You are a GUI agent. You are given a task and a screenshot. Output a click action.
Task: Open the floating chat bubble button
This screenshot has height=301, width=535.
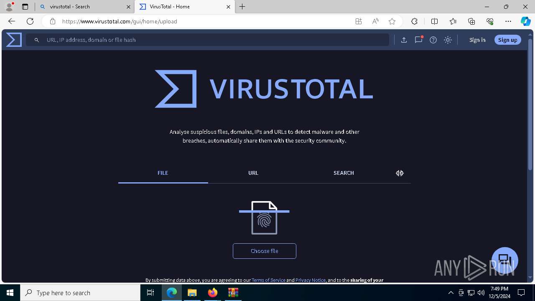(x=505, y=260)
